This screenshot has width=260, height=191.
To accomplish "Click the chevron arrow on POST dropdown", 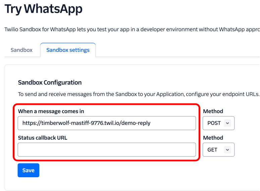I will pyautogui.click(x=228, y=123).
